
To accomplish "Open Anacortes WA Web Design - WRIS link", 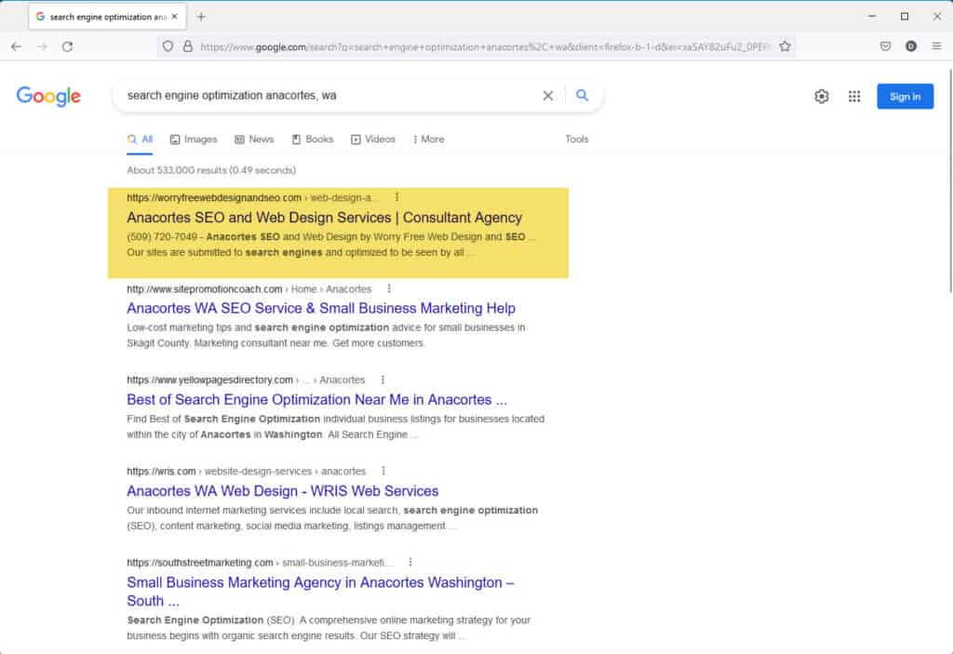I will click(283, 491).
